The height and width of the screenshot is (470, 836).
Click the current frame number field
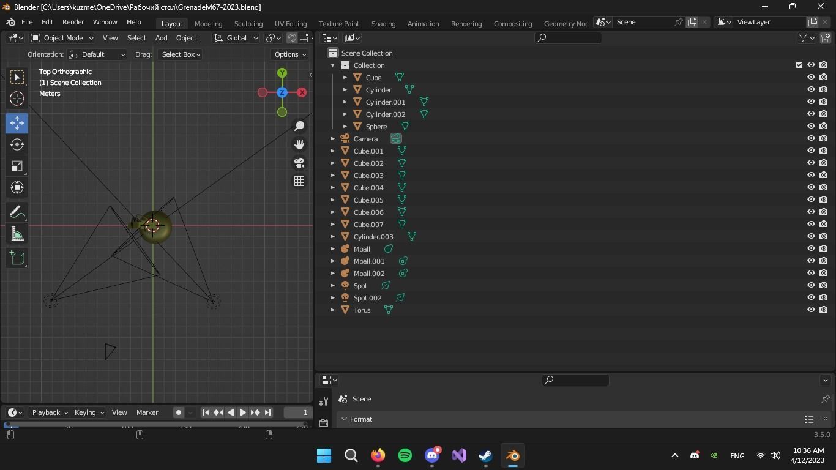[x=298, y=412]
